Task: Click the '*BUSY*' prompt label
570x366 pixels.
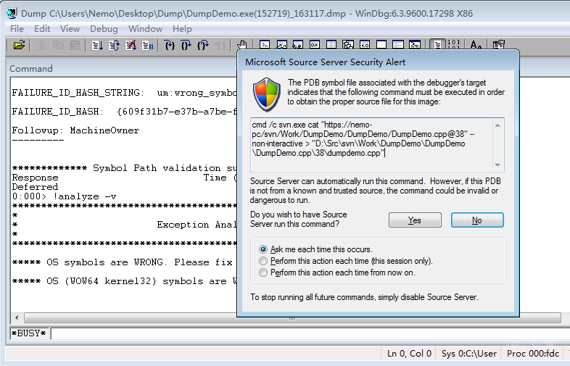Action: click(x=29, y=333)
